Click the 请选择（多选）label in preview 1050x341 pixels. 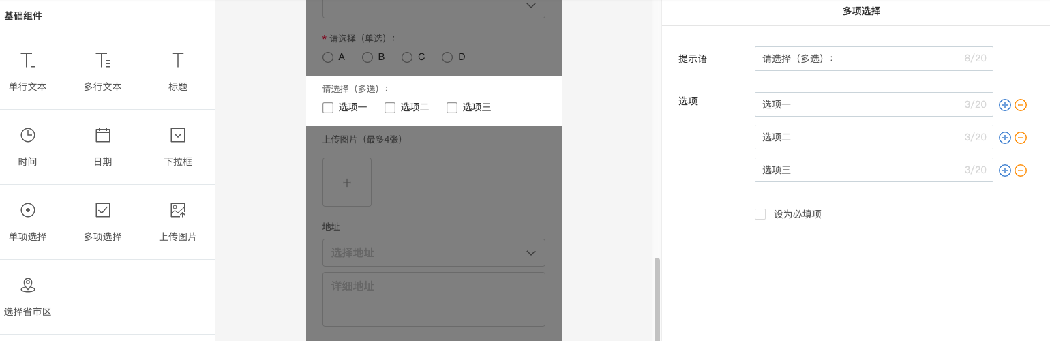click(x=356, y=89)
